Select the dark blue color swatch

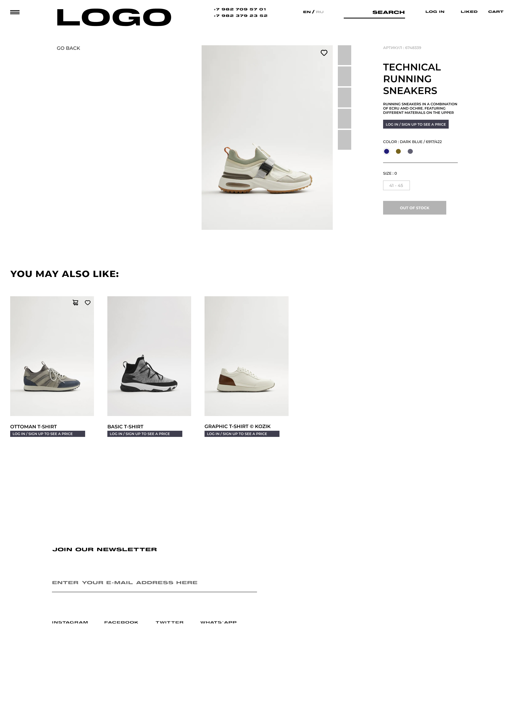[x=387, y=151]
